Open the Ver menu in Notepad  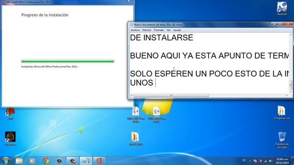pyautogui.click(x=169, y=30)
